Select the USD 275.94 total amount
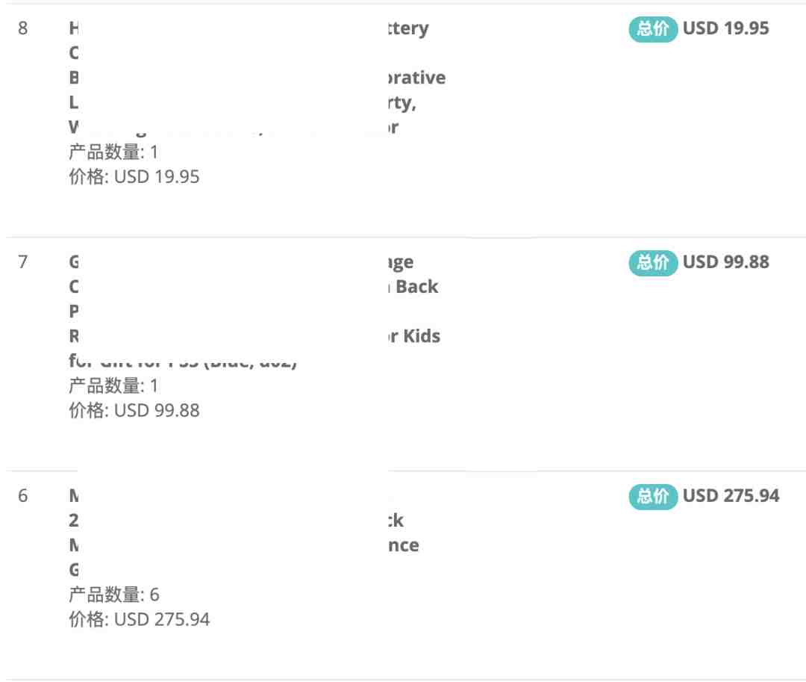Image resolution: width=806 pixels, height=682 pixels. pyautogui.click(x=731, y=496)
